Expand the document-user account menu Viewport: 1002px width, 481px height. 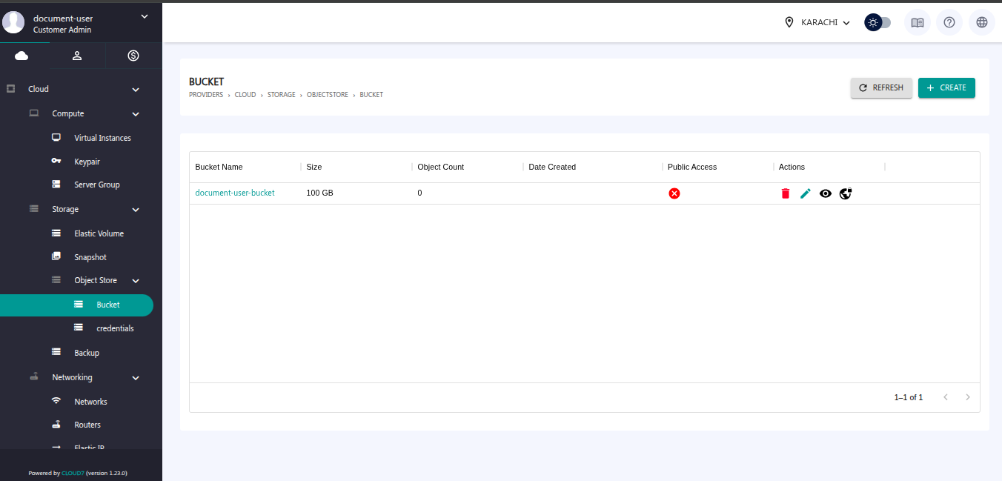(145, 16)
